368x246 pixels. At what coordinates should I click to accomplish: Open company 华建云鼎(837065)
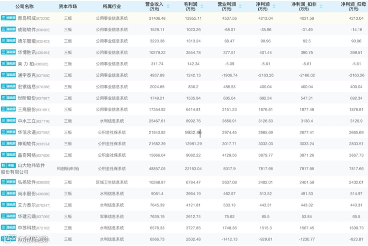34,216
